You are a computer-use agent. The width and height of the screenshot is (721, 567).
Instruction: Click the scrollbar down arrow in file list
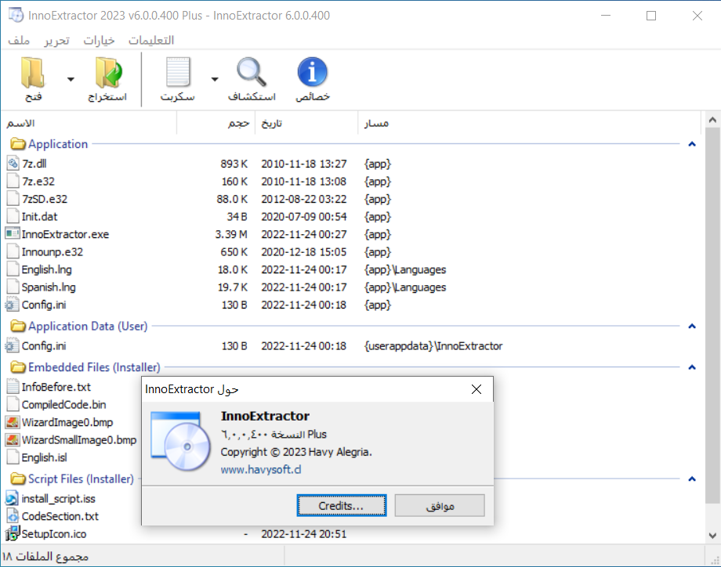coord(712,536)
